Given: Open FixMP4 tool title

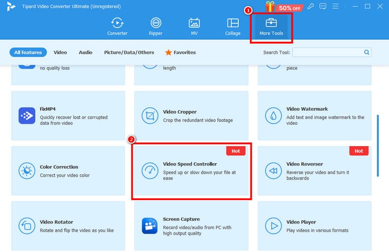Looking at the screenshot, I should [x=48, y=109].
